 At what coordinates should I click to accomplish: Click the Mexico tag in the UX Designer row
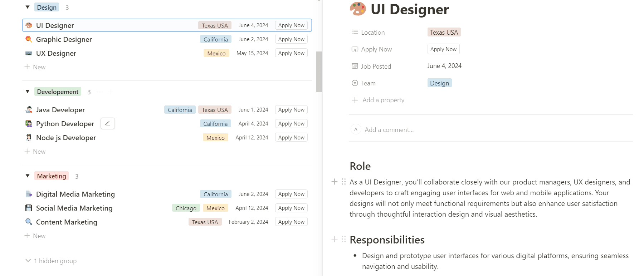pos(216,53)
